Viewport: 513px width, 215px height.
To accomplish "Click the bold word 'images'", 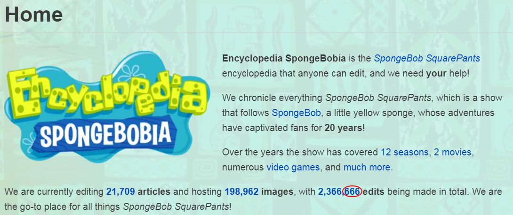I will pos(277,192).
